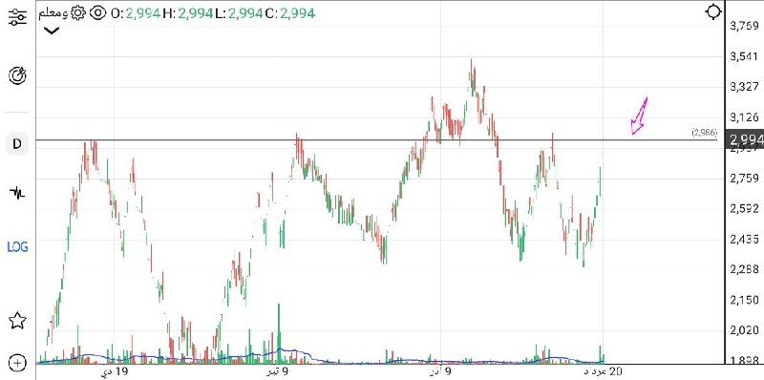764x380 pixels.
Task: Click the date label 9 تير
Action: click(278, 372)
